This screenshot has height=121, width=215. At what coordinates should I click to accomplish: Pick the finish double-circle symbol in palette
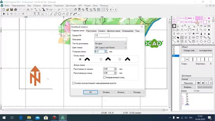point(186,18)
